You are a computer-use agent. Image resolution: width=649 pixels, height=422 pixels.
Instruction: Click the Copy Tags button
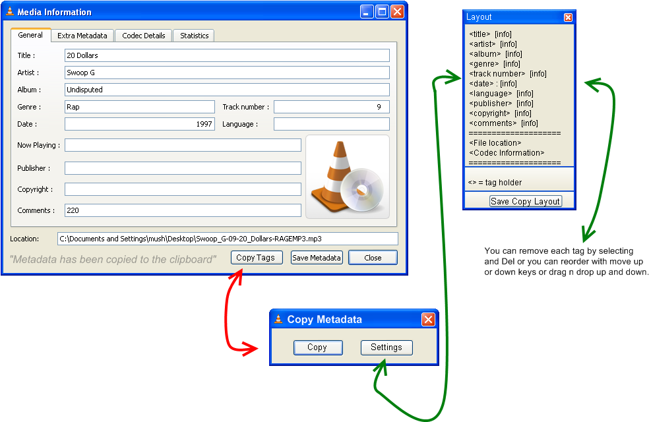point(257,257)
